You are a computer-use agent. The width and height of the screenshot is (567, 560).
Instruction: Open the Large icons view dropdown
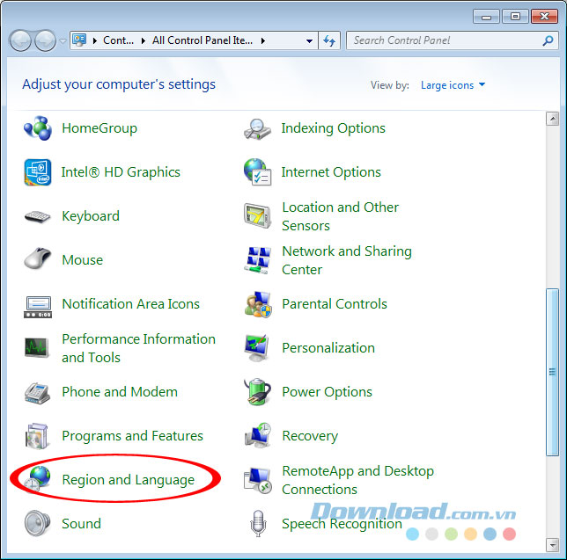click(453, 85)
